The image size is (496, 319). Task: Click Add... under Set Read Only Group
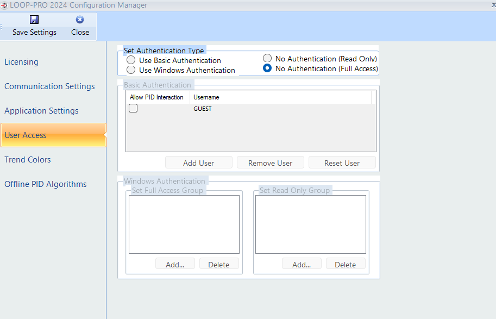[302, 264]
